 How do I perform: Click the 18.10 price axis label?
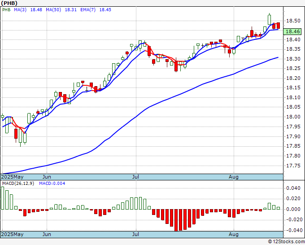293,97
